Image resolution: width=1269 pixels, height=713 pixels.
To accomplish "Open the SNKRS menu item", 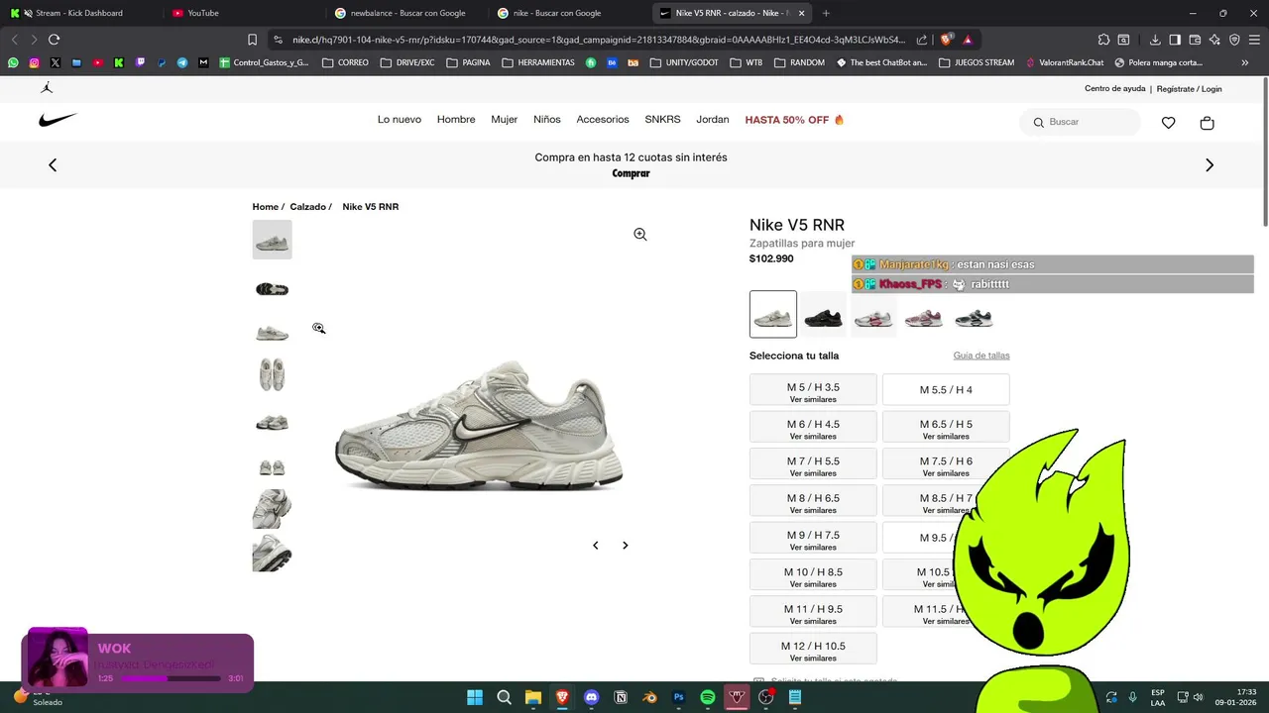I will point(662,120).
